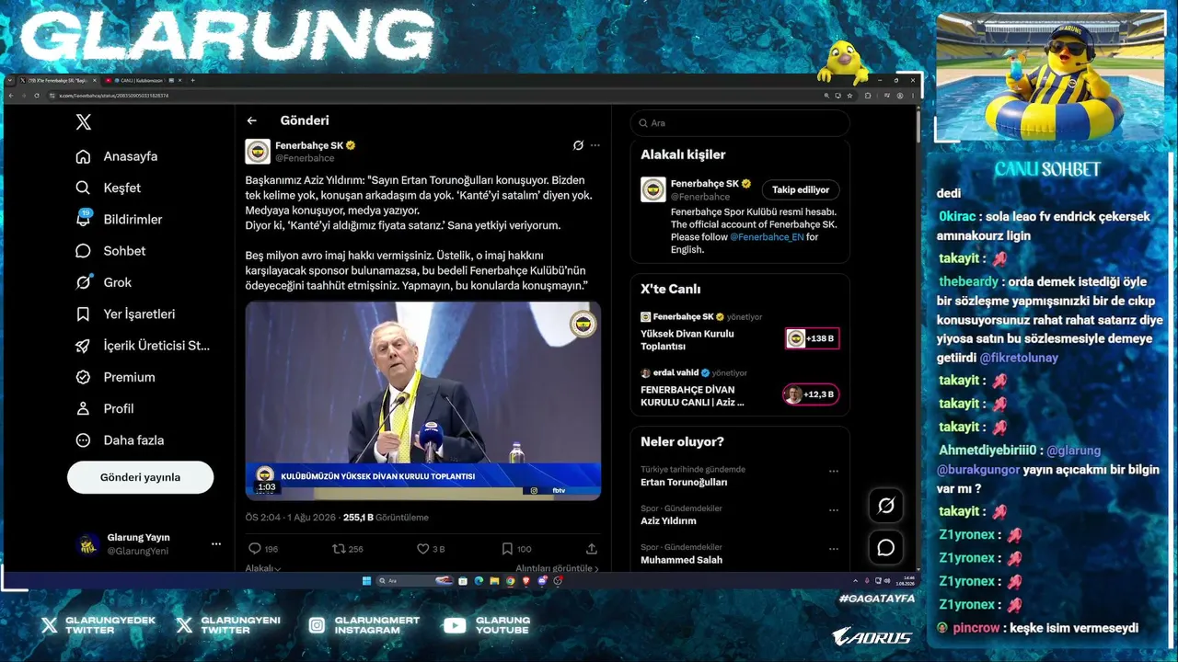Like the post with the heart icon
1178x662 pixels.
(422, 549)
